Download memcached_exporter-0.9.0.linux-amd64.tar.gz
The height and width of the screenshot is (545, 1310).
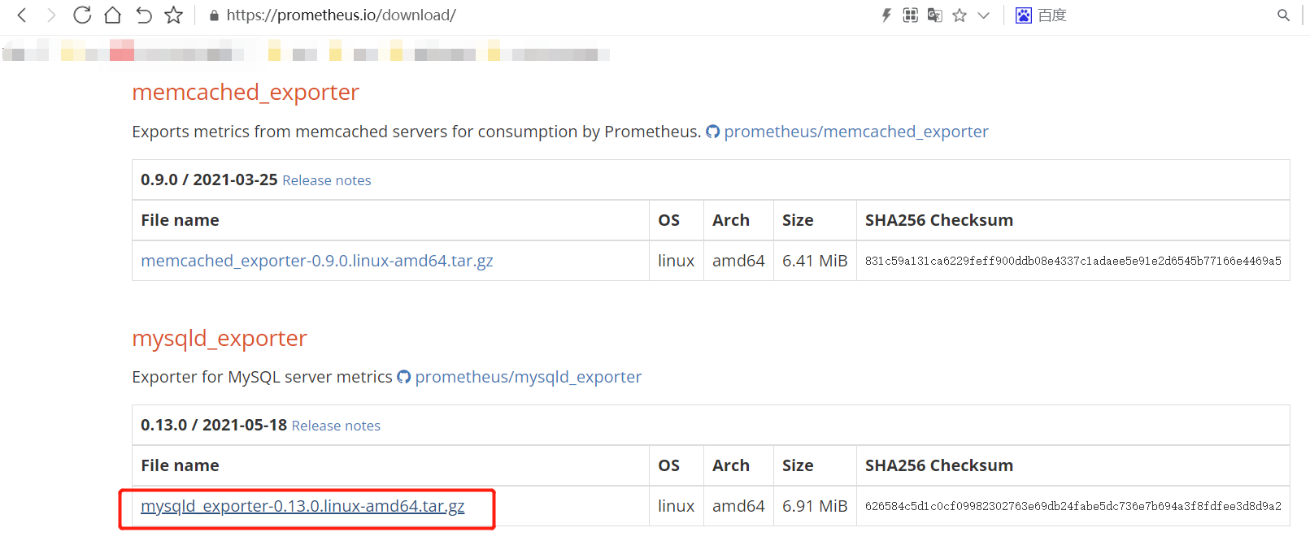tap(317, 261)
